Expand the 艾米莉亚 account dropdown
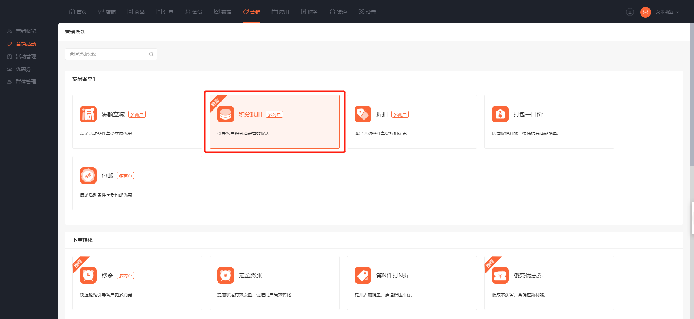Screen dimensions: 694x319 tap(667, 12)
